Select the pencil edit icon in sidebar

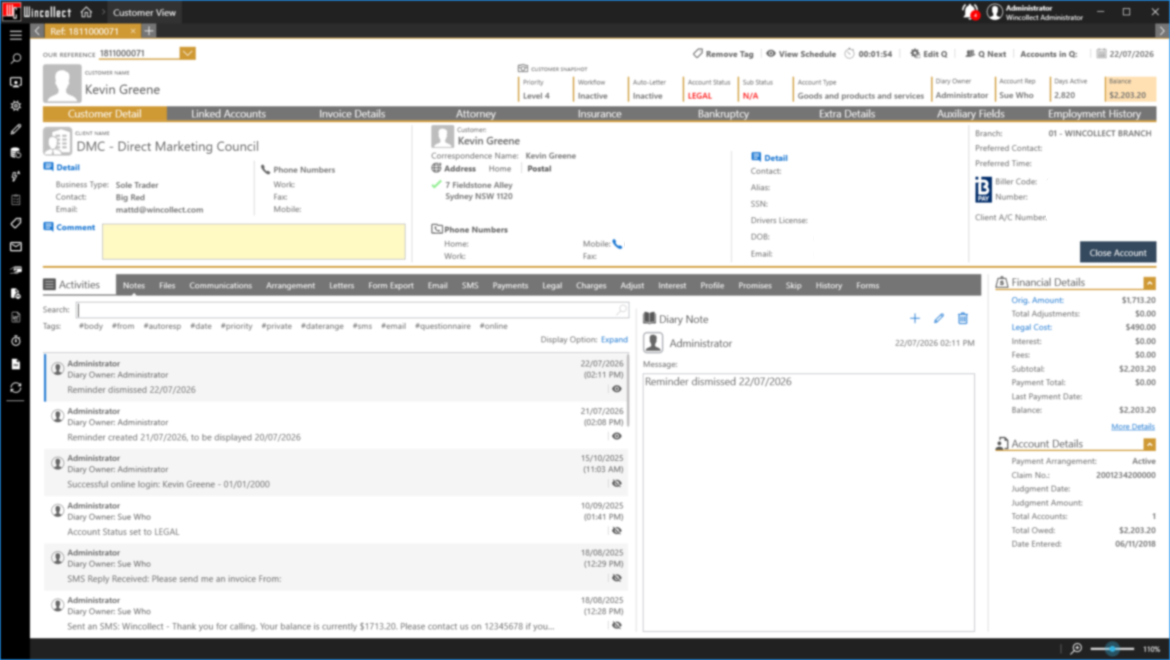pos(16,129)
